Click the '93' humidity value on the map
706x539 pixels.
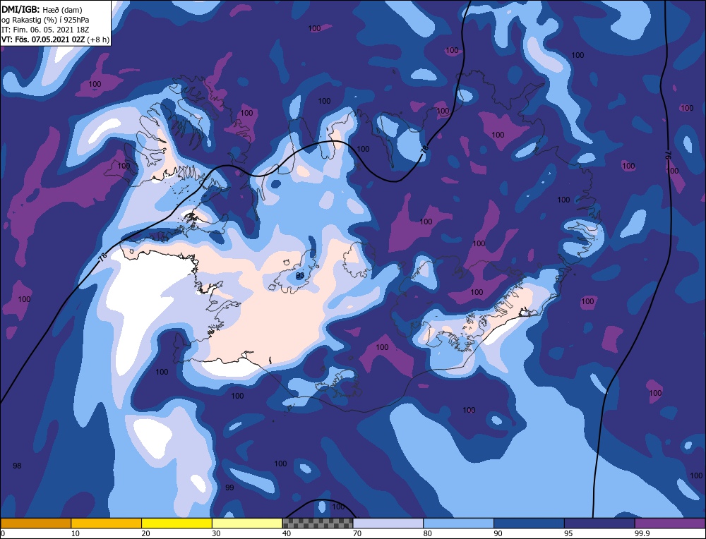point(300,275)
